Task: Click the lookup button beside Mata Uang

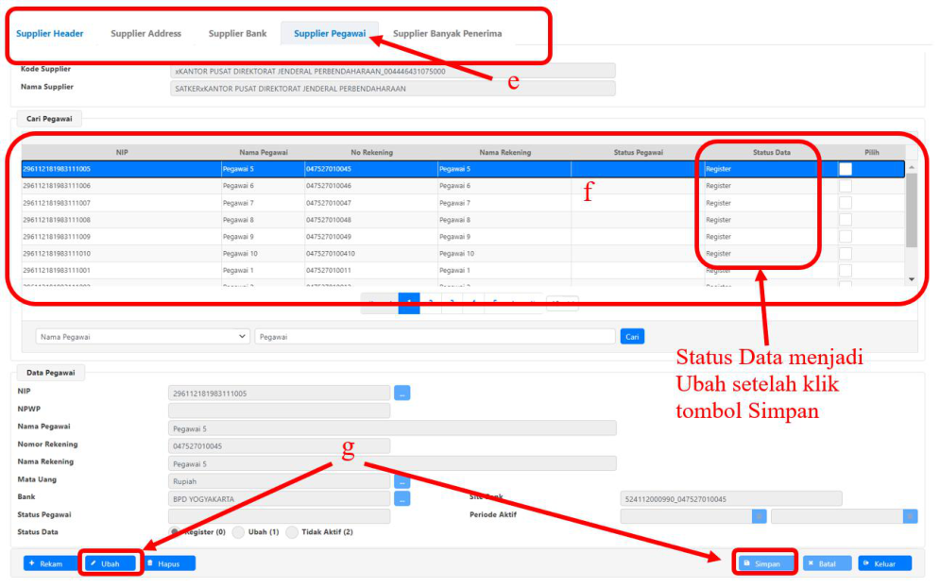Action: coord(402,481)
